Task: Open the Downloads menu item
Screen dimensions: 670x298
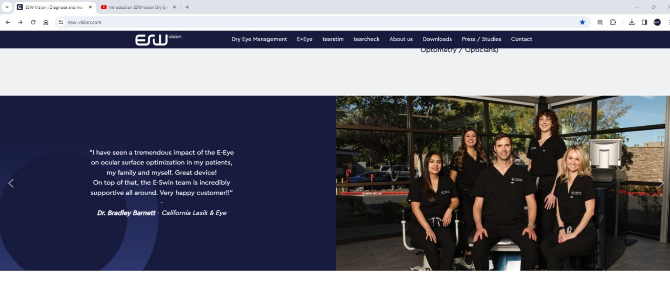Action: click(x=437, y=39)
